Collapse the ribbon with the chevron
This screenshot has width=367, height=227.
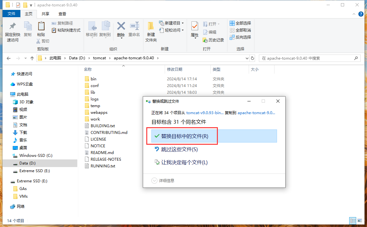pyautogui.click(x=354, y=14)
